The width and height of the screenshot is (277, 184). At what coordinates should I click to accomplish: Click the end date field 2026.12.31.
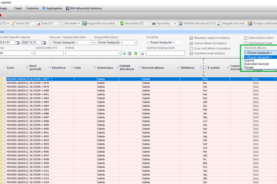click(31, 42)
